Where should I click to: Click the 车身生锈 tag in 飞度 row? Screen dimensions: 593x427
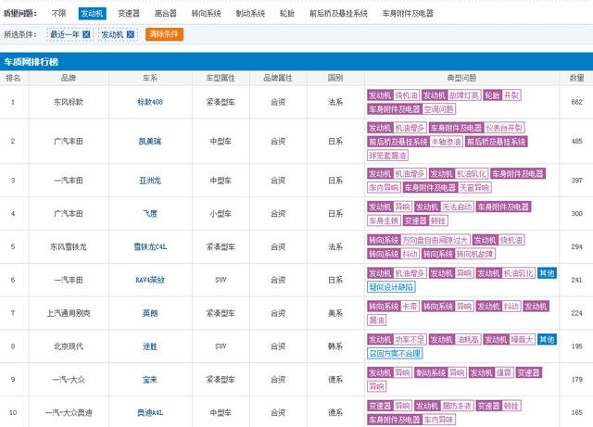pos(384,220)
